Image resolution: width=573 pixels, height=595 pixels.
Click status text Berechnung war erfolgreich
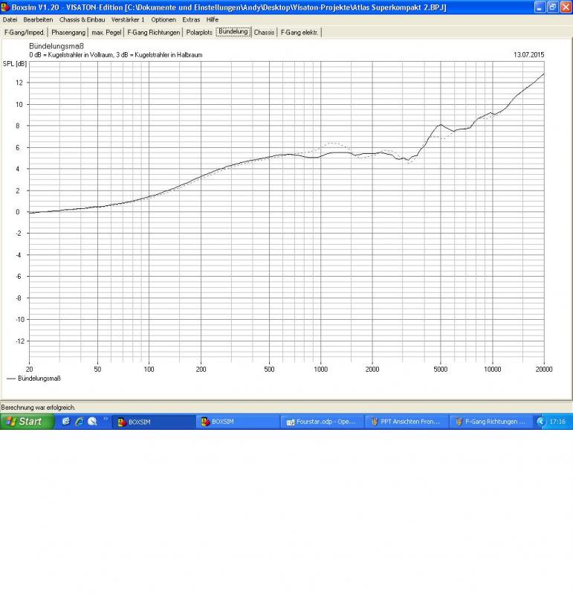[x=38, y=408]
